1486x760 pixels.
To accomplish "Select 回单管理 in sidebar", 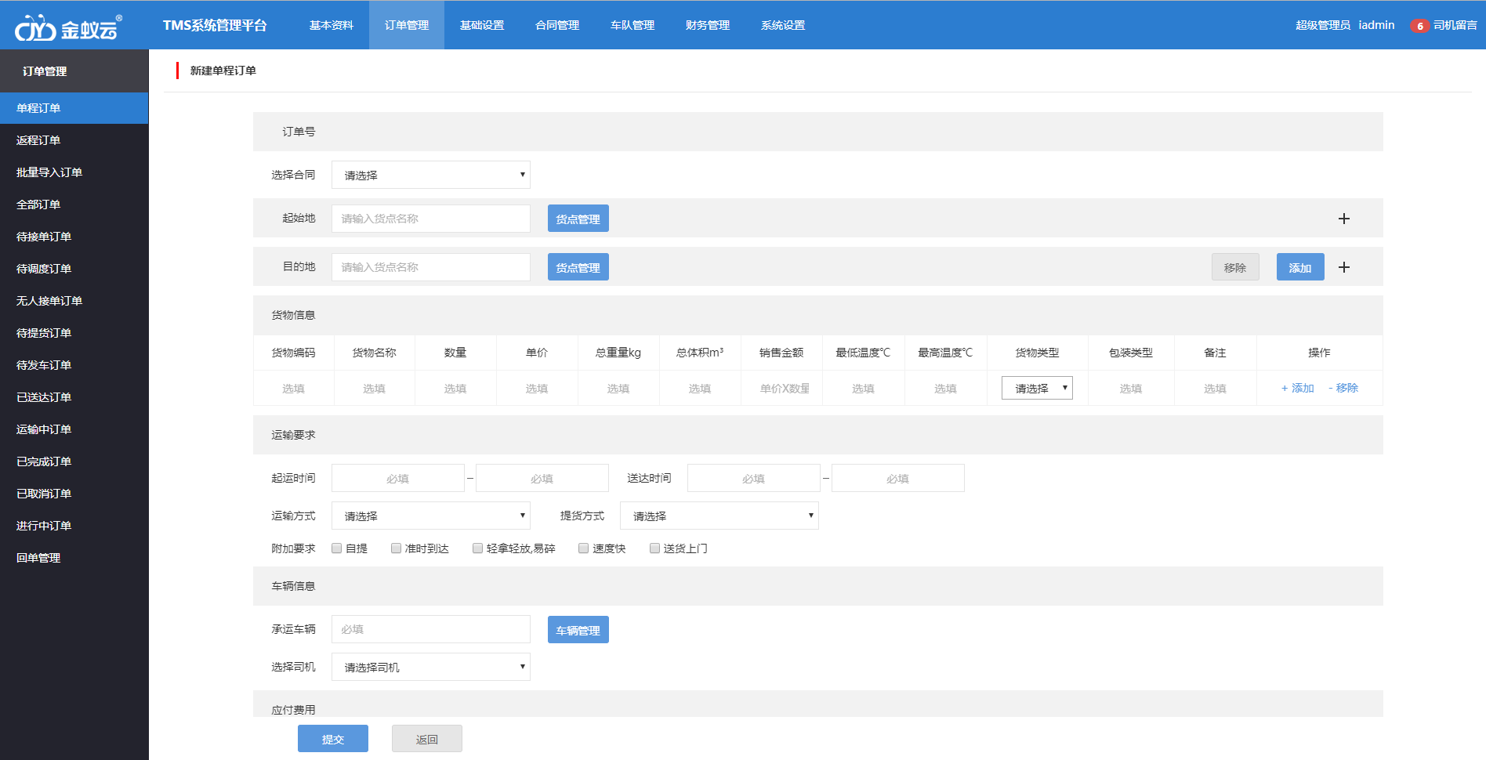I will pyautogui.click(x=74, y=558).
